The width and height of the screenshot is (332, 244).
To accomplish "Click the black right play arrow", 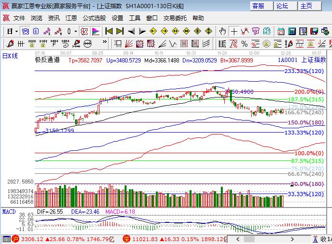I will tap(142, 31).
